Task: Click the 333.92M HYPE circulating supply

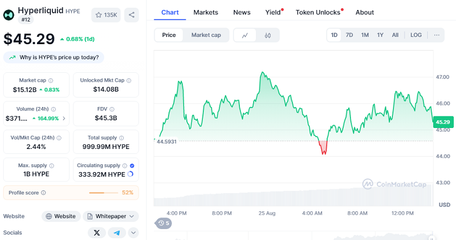Action: pyautogui.click(x=102, y=174)
